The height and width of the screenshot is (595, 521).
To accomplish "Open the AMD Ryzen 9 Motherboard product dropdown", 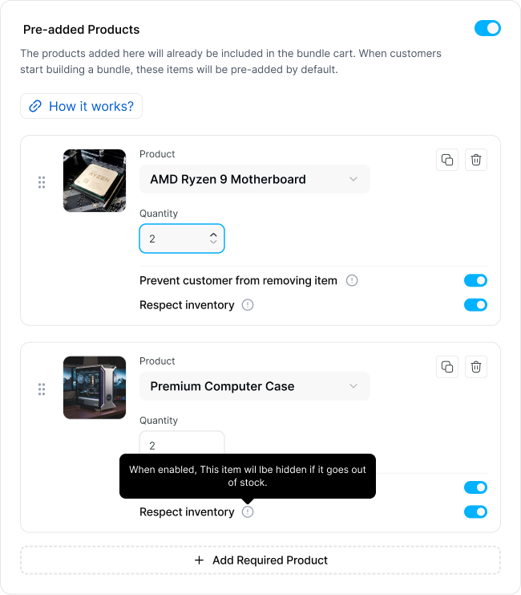I will click(x=255, y=179).
